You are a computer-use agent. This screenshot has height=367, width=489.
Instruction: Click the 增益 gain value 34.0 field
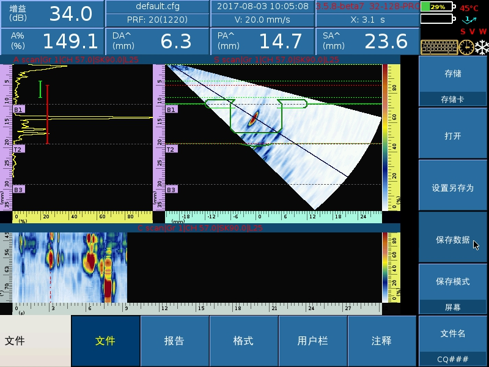point(52,13)
